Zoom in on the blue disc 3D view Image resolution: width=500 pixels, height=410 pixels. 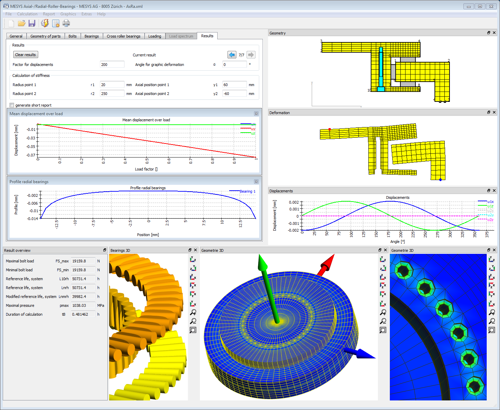click(383, 312)
